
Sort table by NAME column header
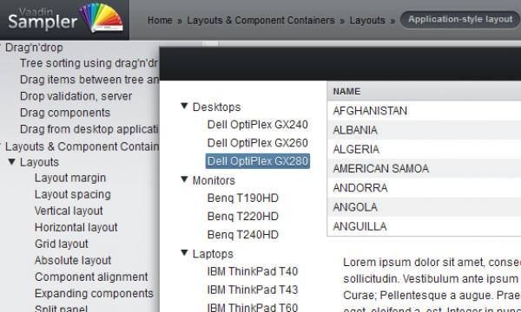pos(424,91)
